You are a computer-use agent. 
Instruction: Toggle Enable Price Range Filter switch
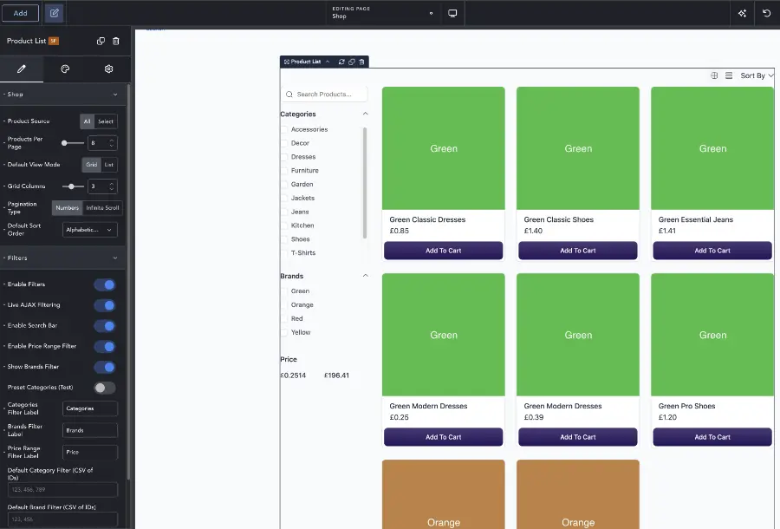[105, 346]
